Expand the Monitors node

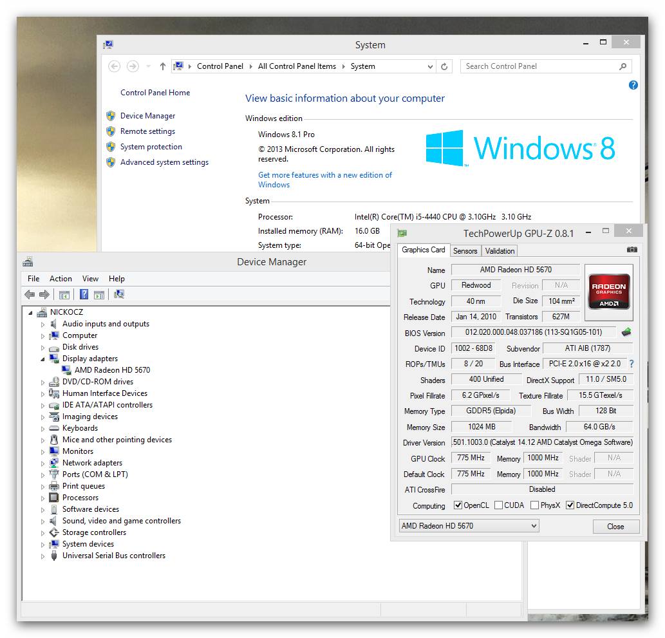pos(42,452)
